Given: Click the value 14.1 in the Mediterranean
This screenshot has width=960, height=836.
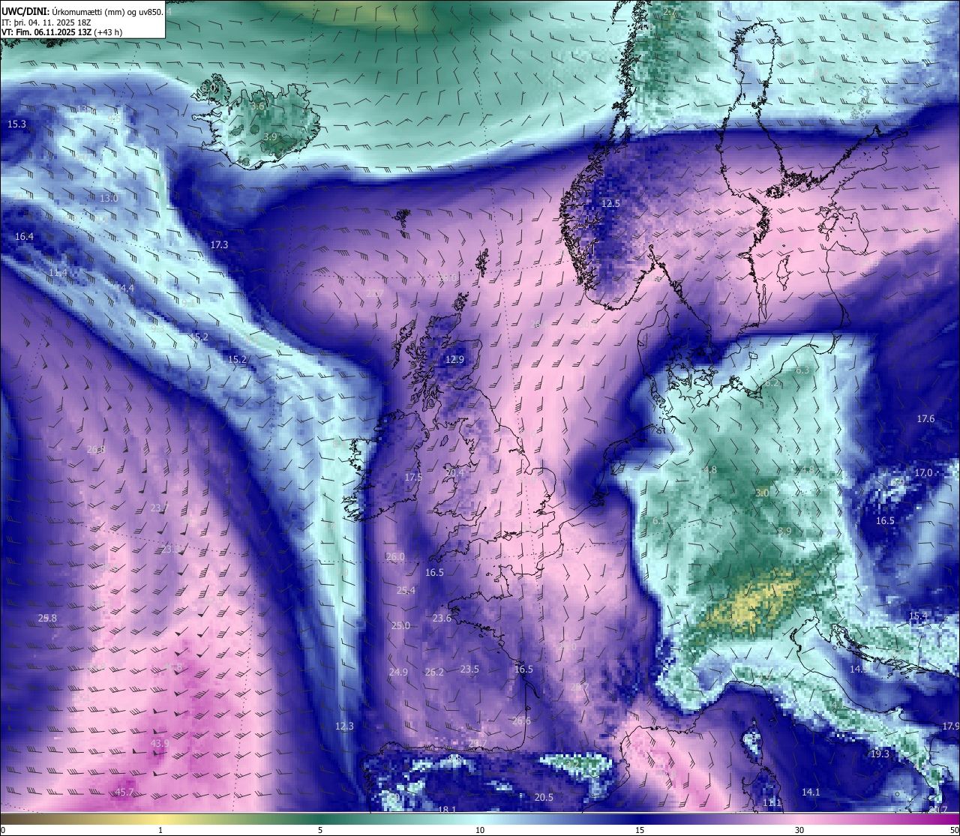Looking at the screenshot, I should coord(811,792).
